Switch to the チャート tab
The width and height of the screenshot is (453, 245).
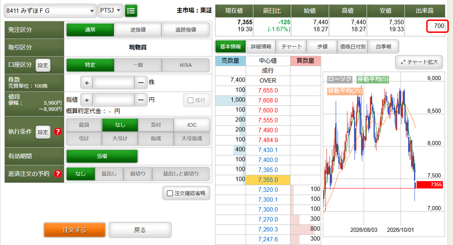[x=292, y=46]
